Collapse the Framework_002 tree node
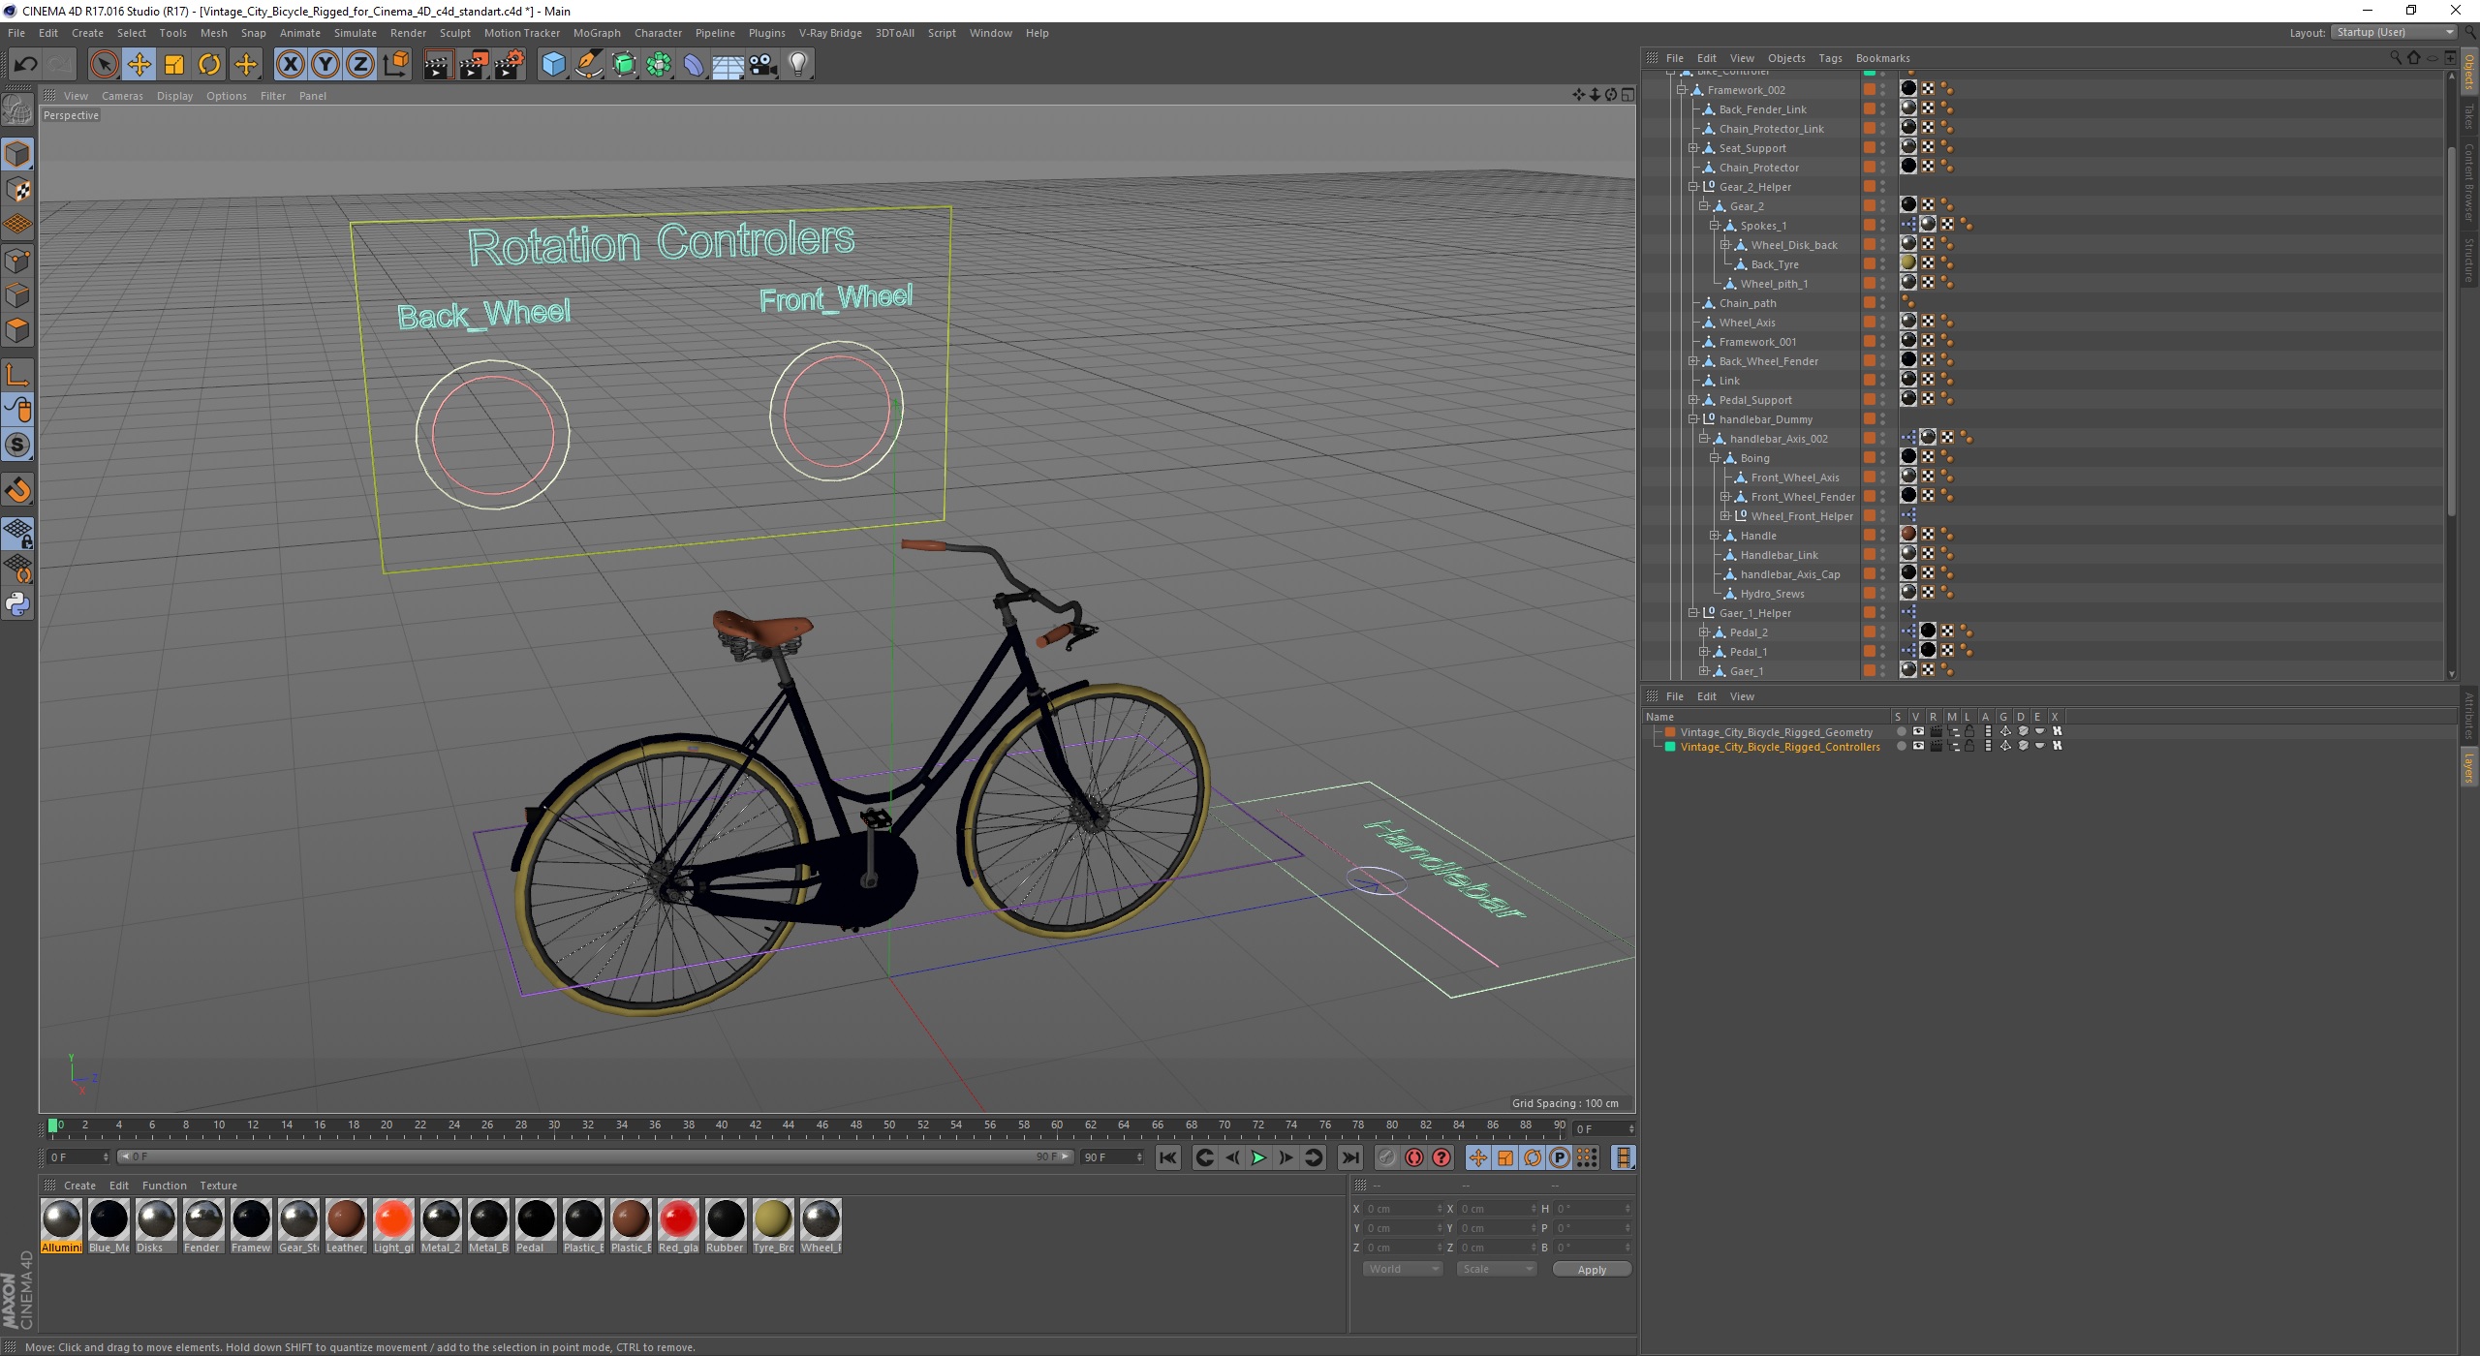Viewport: 2480px width, 1356px height. tap(1682, 90)
